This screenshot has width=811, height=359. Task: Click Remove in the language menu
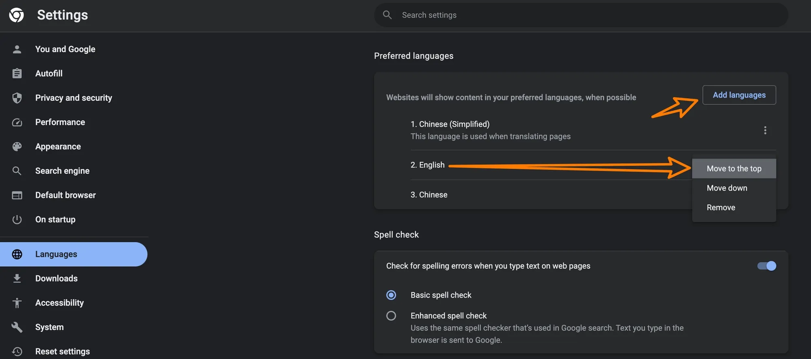[721, 208]
